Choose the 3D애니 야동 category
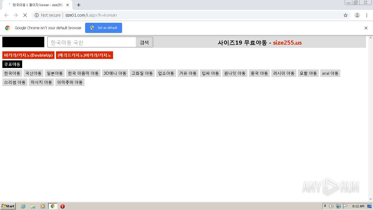Screen dimensions: 373x210 [x=115, y=73]
